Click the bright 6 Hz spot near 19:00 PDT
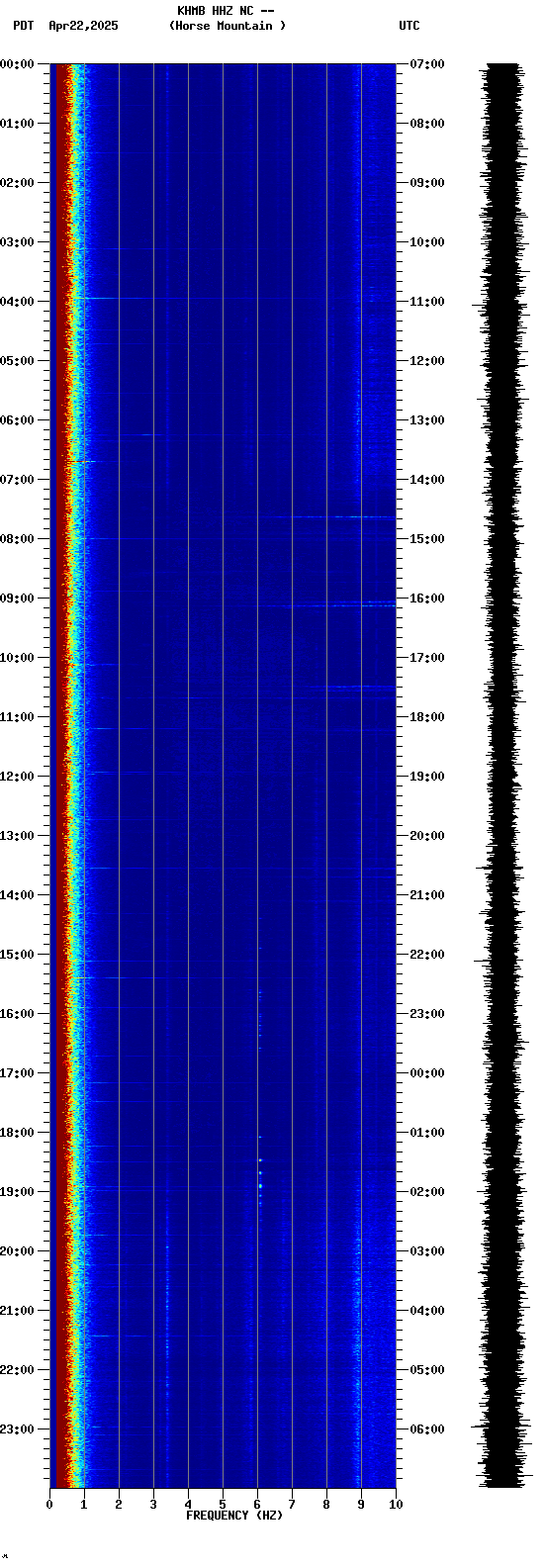The height and width of the screenshot is (1567, 546). (260, 1184)
